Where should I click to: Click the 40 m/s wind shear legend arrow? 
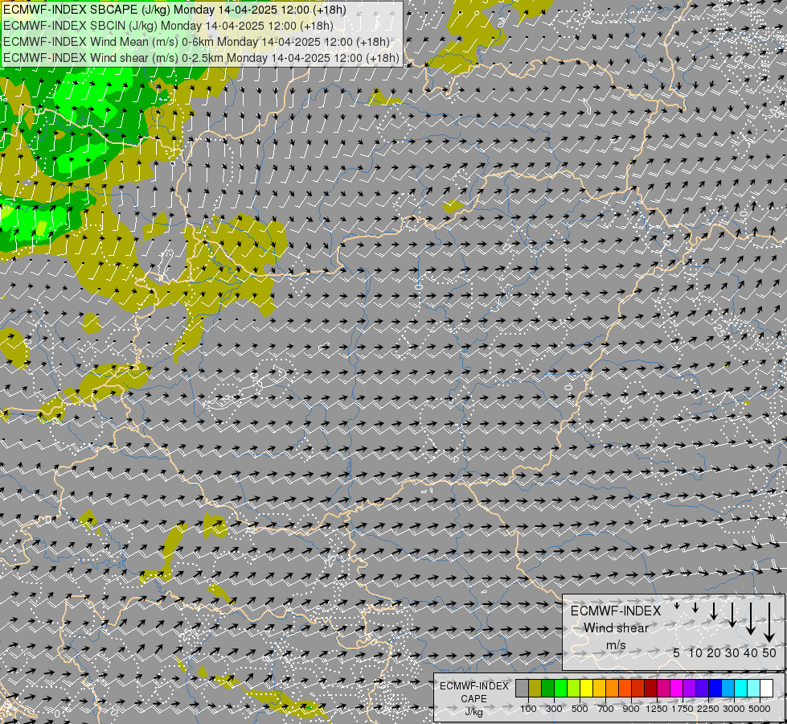point(751,619)
